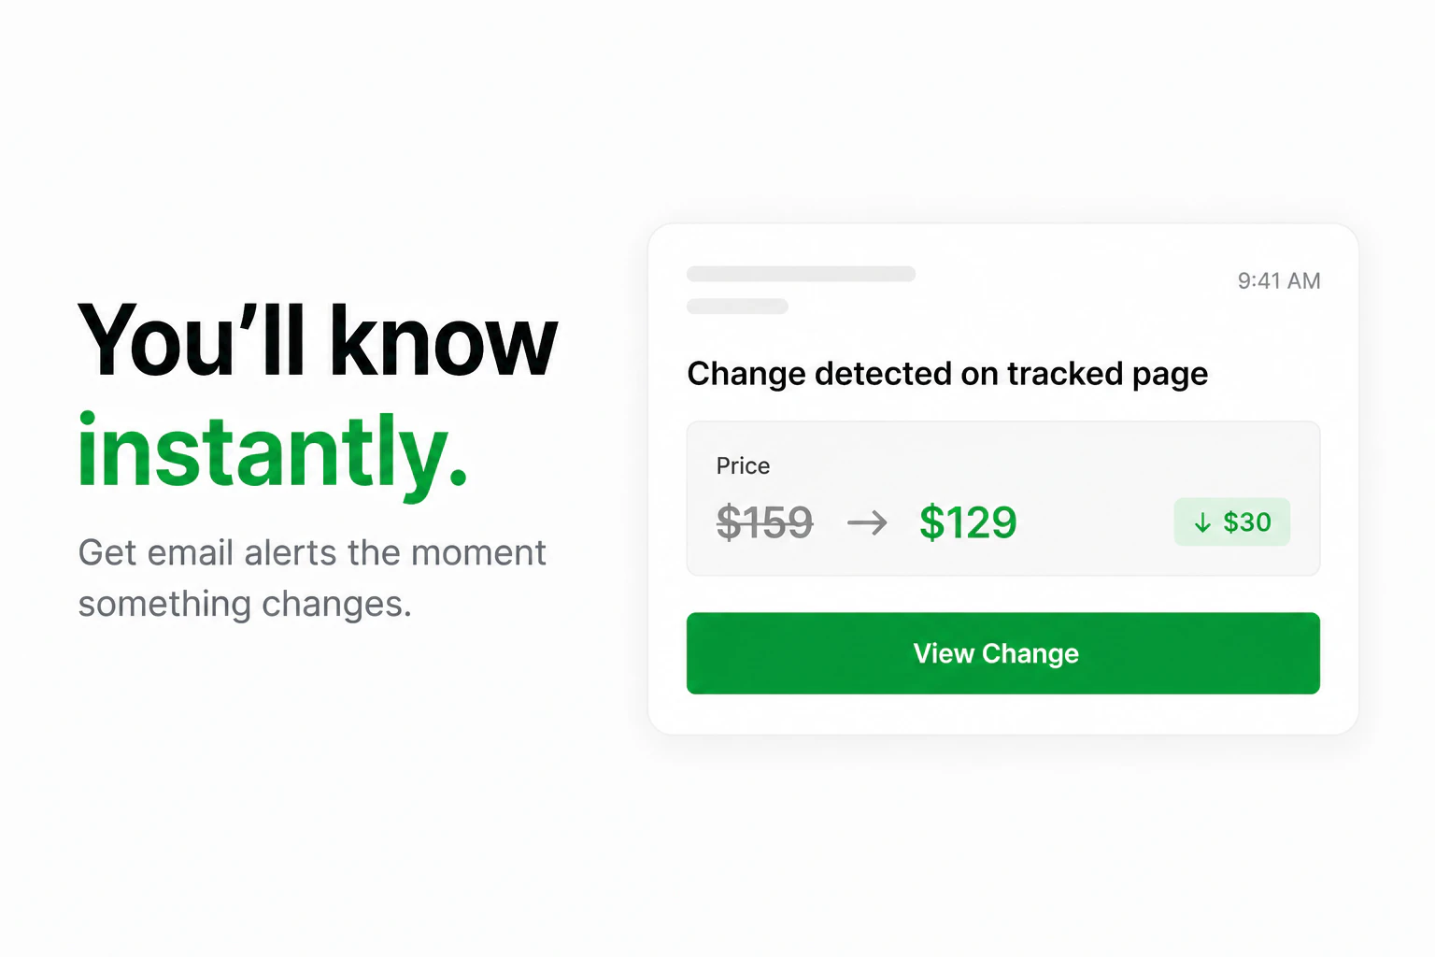Click the price comparison box background

pos(1002,498)
